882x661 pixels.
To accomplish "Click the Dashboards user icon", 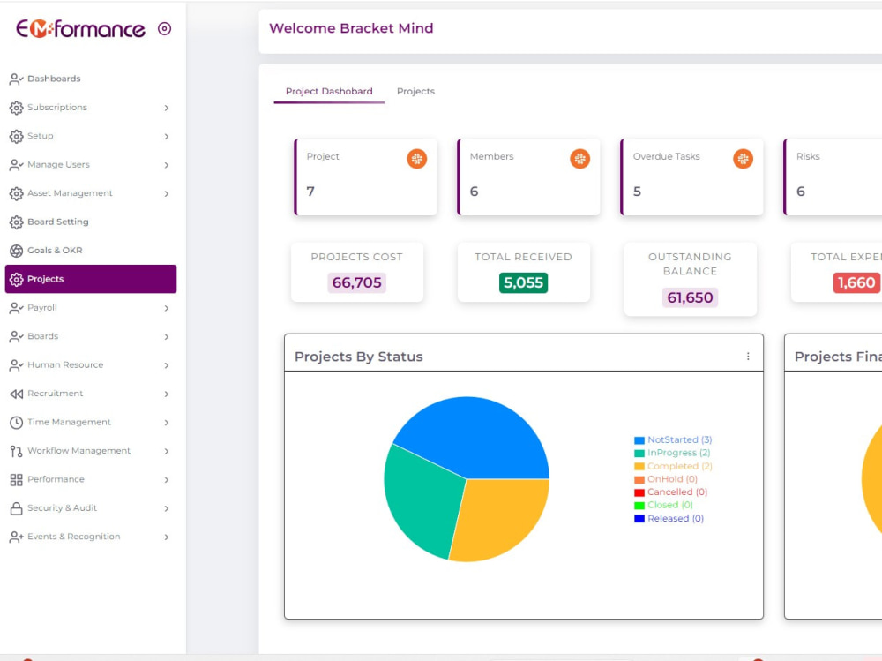I will point(16,79).
